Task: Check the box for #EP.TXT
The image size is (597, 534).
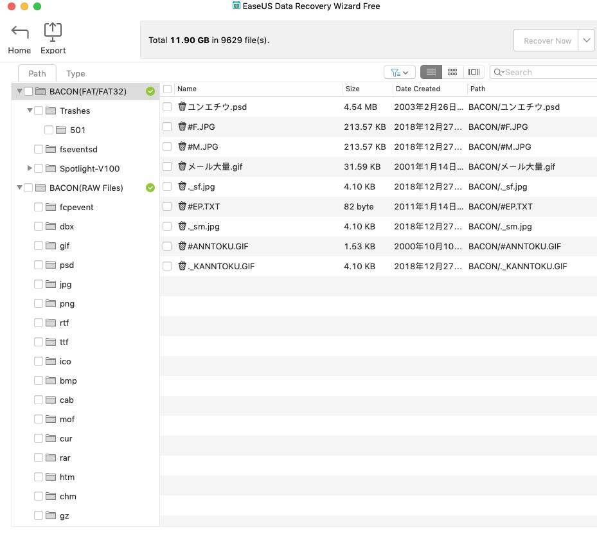Action: click(x=167, y=206)
